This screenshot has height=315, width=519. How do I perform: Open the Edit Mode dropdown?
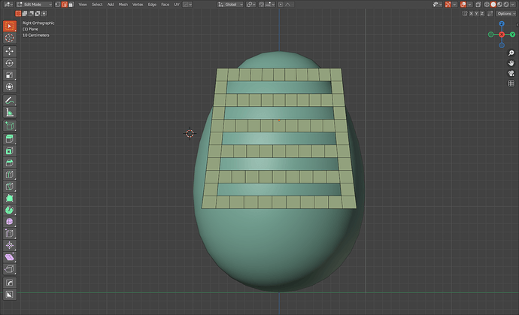click(35, 5)
